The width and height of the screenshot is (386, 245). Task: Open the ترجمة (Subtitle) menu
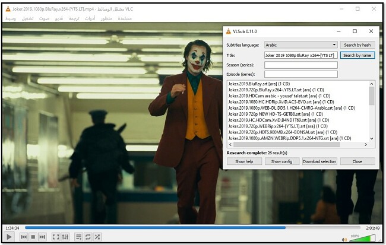point(74,18)
